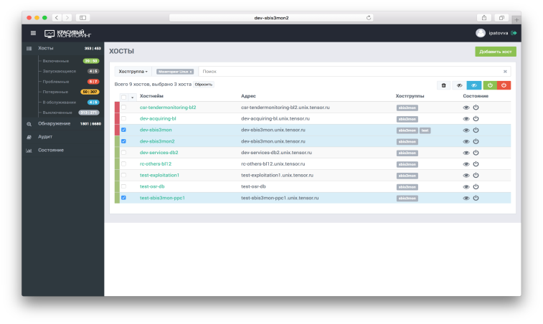Remove the Мониторинг Linux filter tag
This screenshot has height=324, width=543.
191,72
